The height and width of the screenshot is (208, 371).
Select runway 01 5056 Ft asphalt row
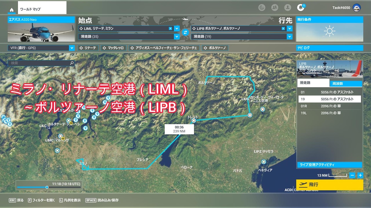(x=330, y=92)
